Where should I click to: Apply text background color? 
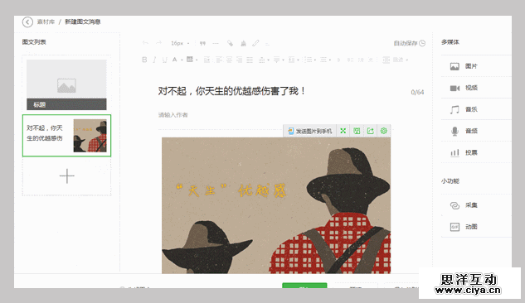[190, 60]
